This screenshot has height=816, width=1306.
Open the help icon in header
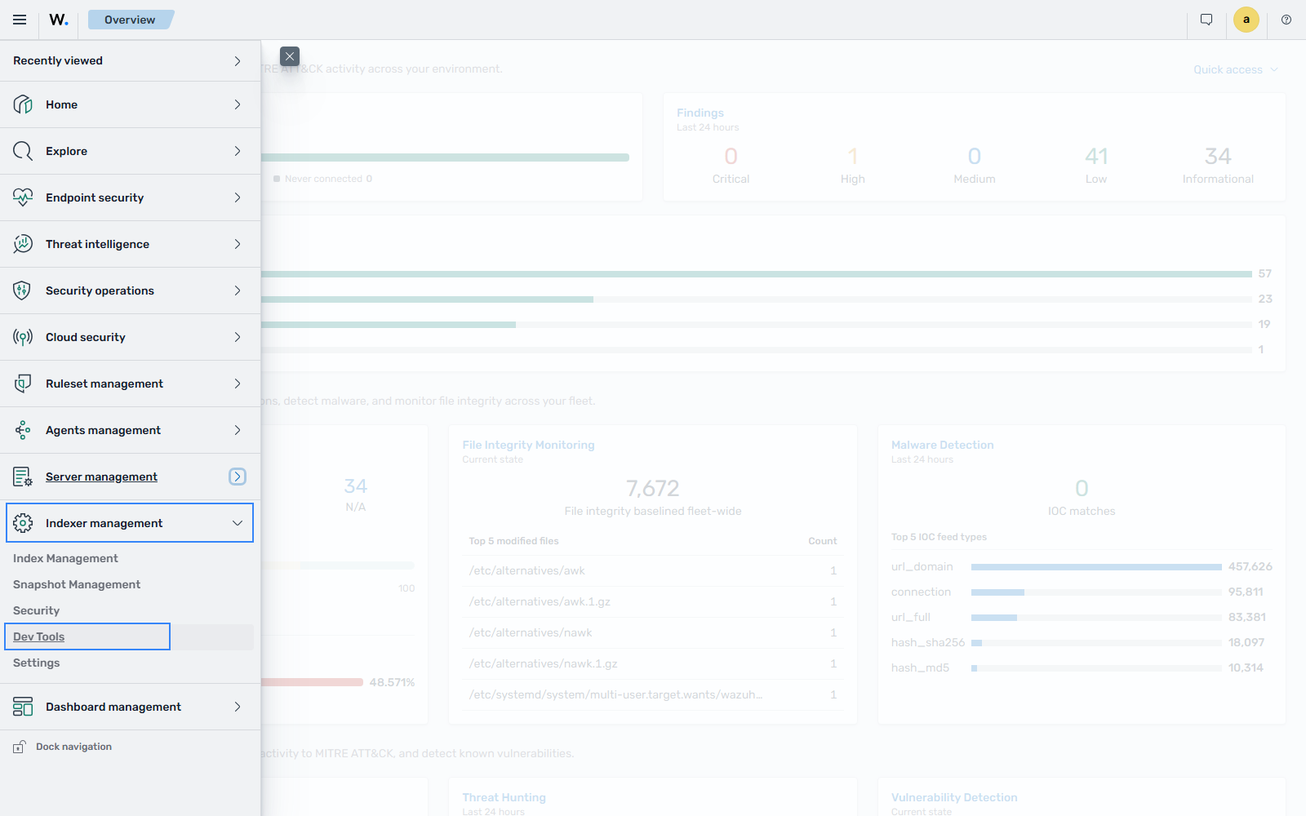tap(1286, 20)
